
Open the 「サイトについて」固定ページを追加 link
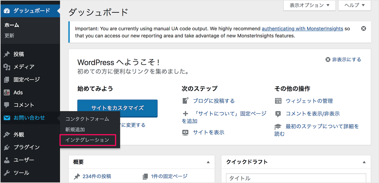[224, 117]
